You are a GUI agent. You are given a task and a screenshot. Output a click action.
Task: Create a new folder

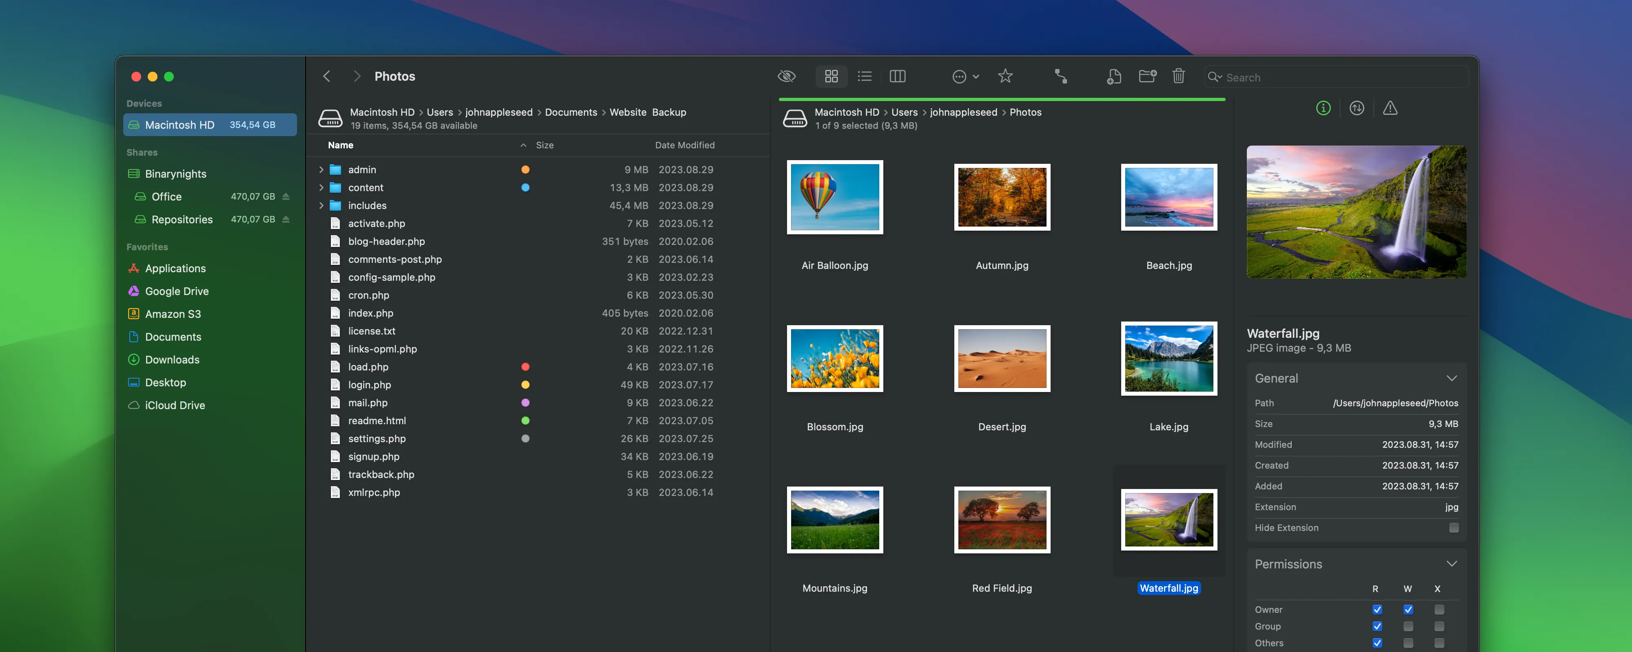[x=1147, y=77]
